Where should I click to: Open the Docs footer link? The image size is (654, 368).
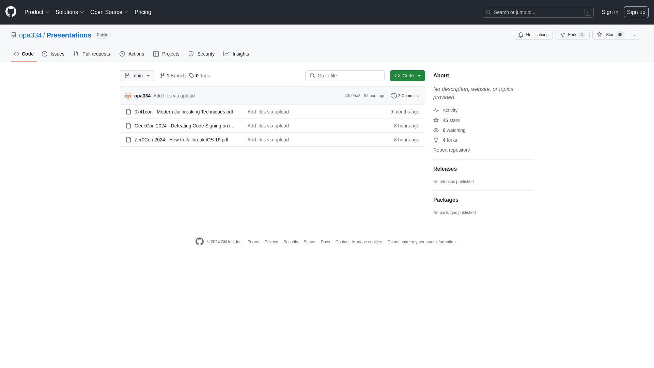pyautogui.click(x=325, y=242)
